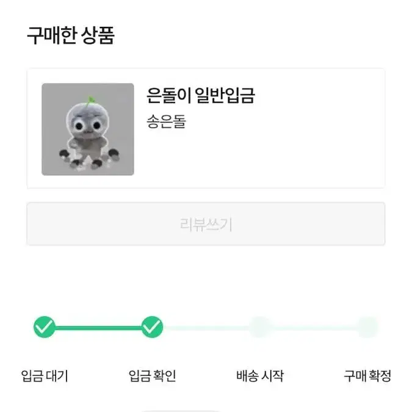
Task: Tap the plush doll's googly eyes in the image
Action: coord(88,126)
